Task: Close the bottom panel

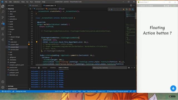Action: 134,68
